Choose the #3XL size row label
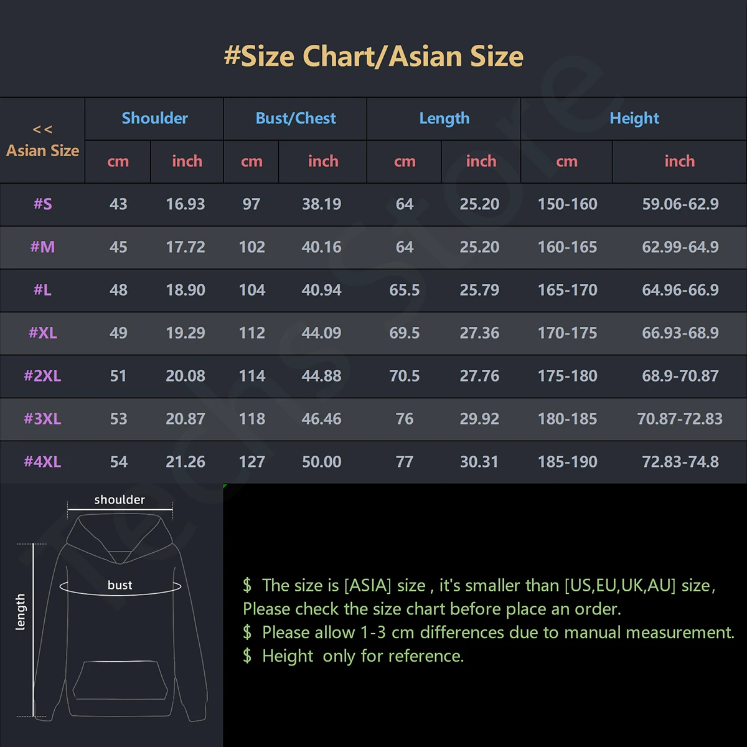 click(42, 419)
